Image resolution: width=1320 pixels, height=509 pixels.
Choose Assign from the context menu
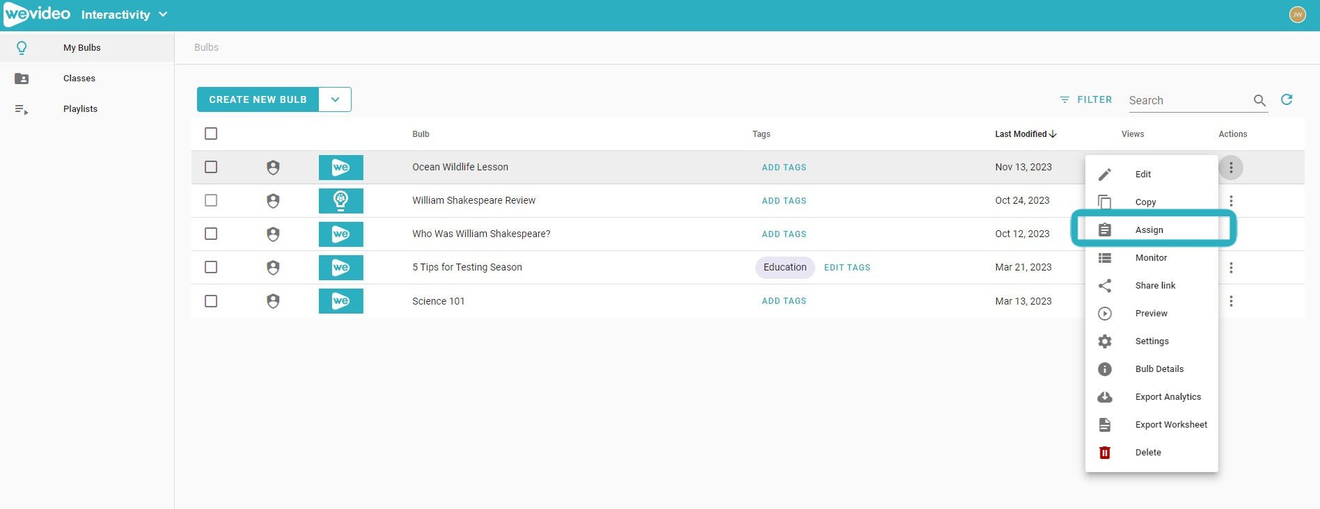1149,230
